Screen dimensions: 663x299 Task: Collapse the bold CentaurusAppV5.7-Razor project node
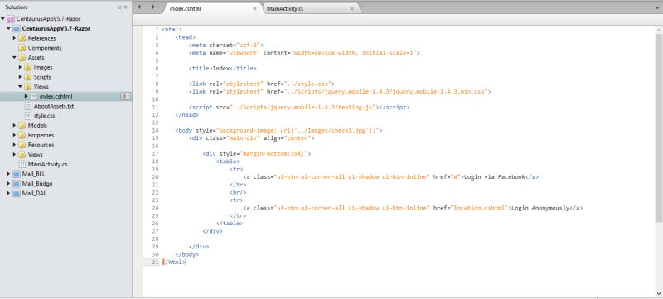point(9,29)
